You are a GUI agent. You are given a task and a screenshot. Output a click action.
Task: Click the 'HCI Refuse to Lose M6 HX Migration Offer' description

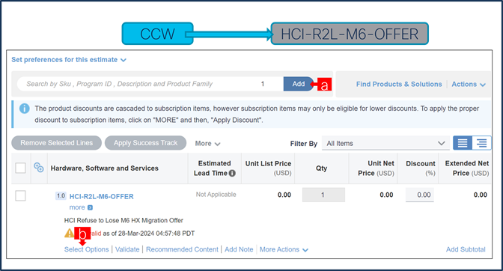[x=124, y=220]
